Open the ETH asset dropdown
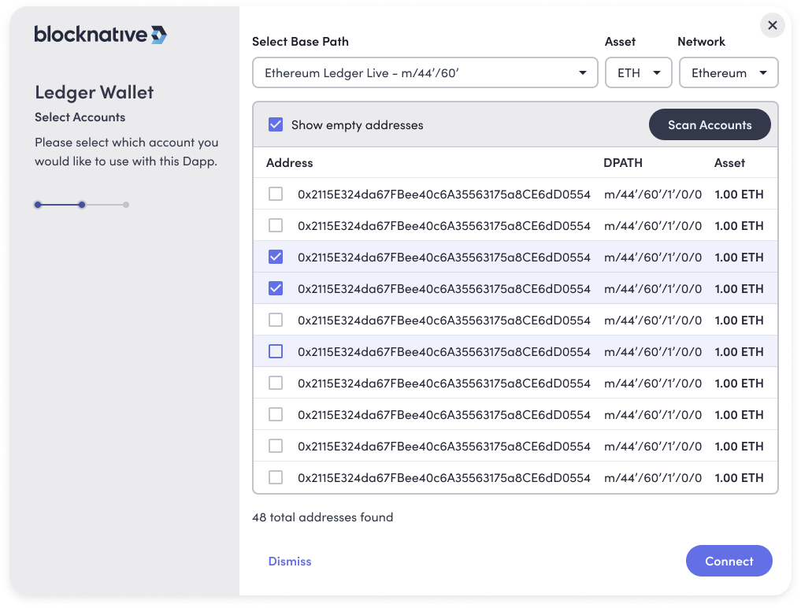 click(x=639, y=72)
